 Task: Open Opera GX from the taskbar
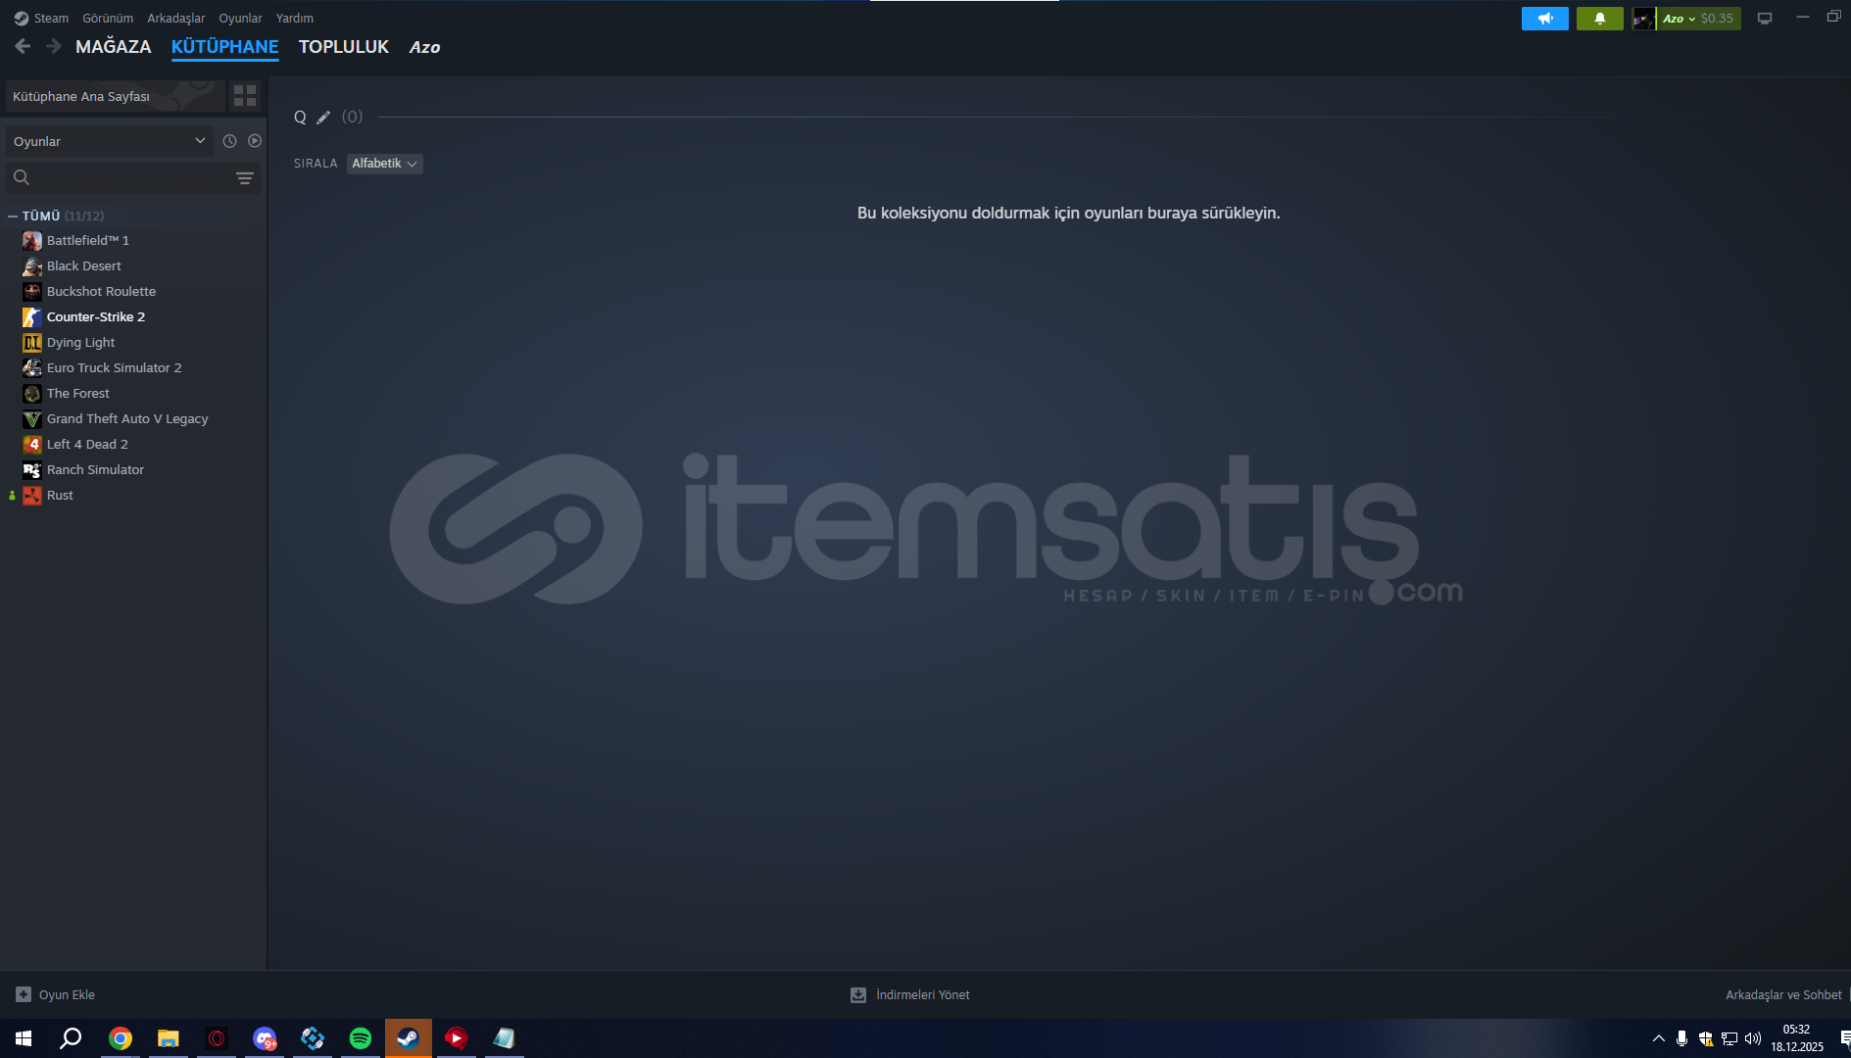[x=217, y=1038]
